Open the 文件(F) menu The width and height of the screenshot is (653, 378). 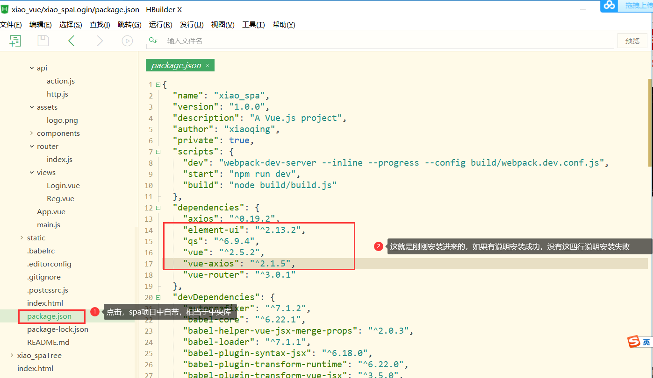click(x=11, y=25)
